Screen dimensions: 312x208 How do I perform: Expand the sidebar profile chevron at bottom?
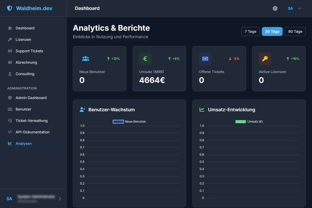click(x=60, y=199)
